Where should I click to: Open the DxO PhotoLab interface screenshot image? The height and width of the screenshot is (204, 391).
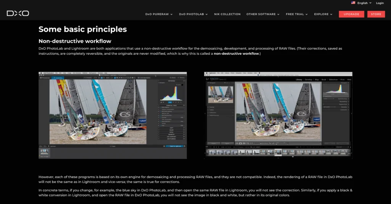click(113, 115)
